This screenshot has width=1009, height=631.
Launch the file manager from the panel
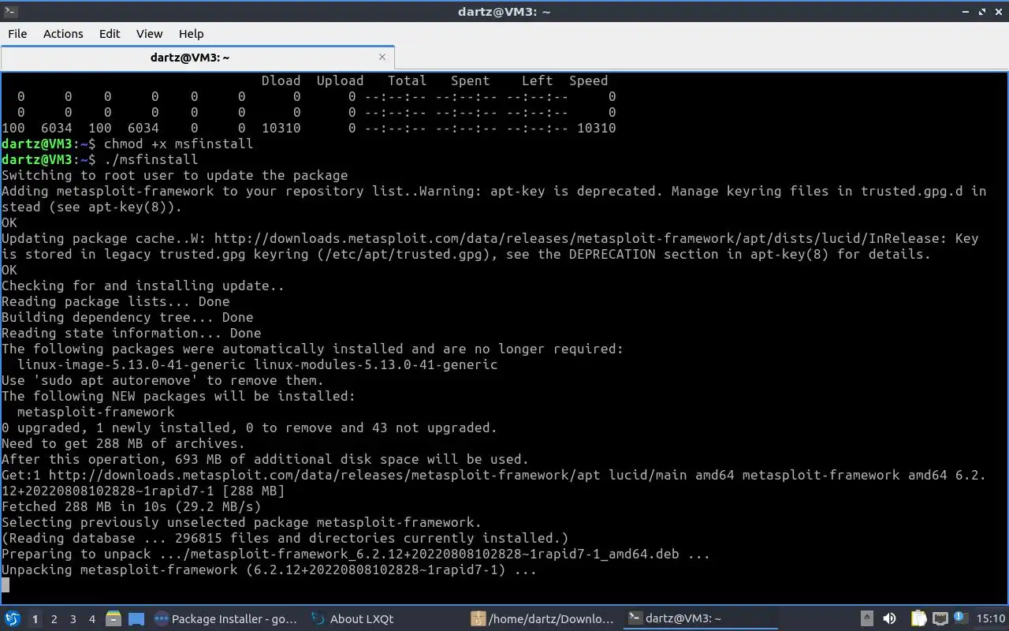click(114, 619)
